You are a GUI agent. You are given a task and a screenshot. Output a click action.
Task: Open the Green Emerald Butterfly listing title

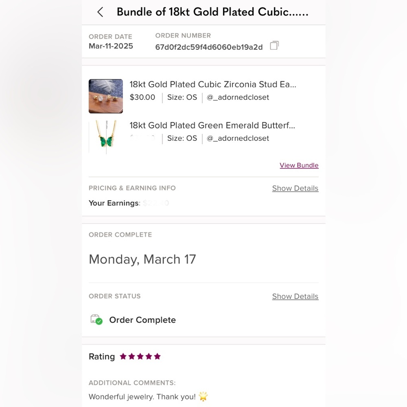pyautogui.click(x=212, y=125)
